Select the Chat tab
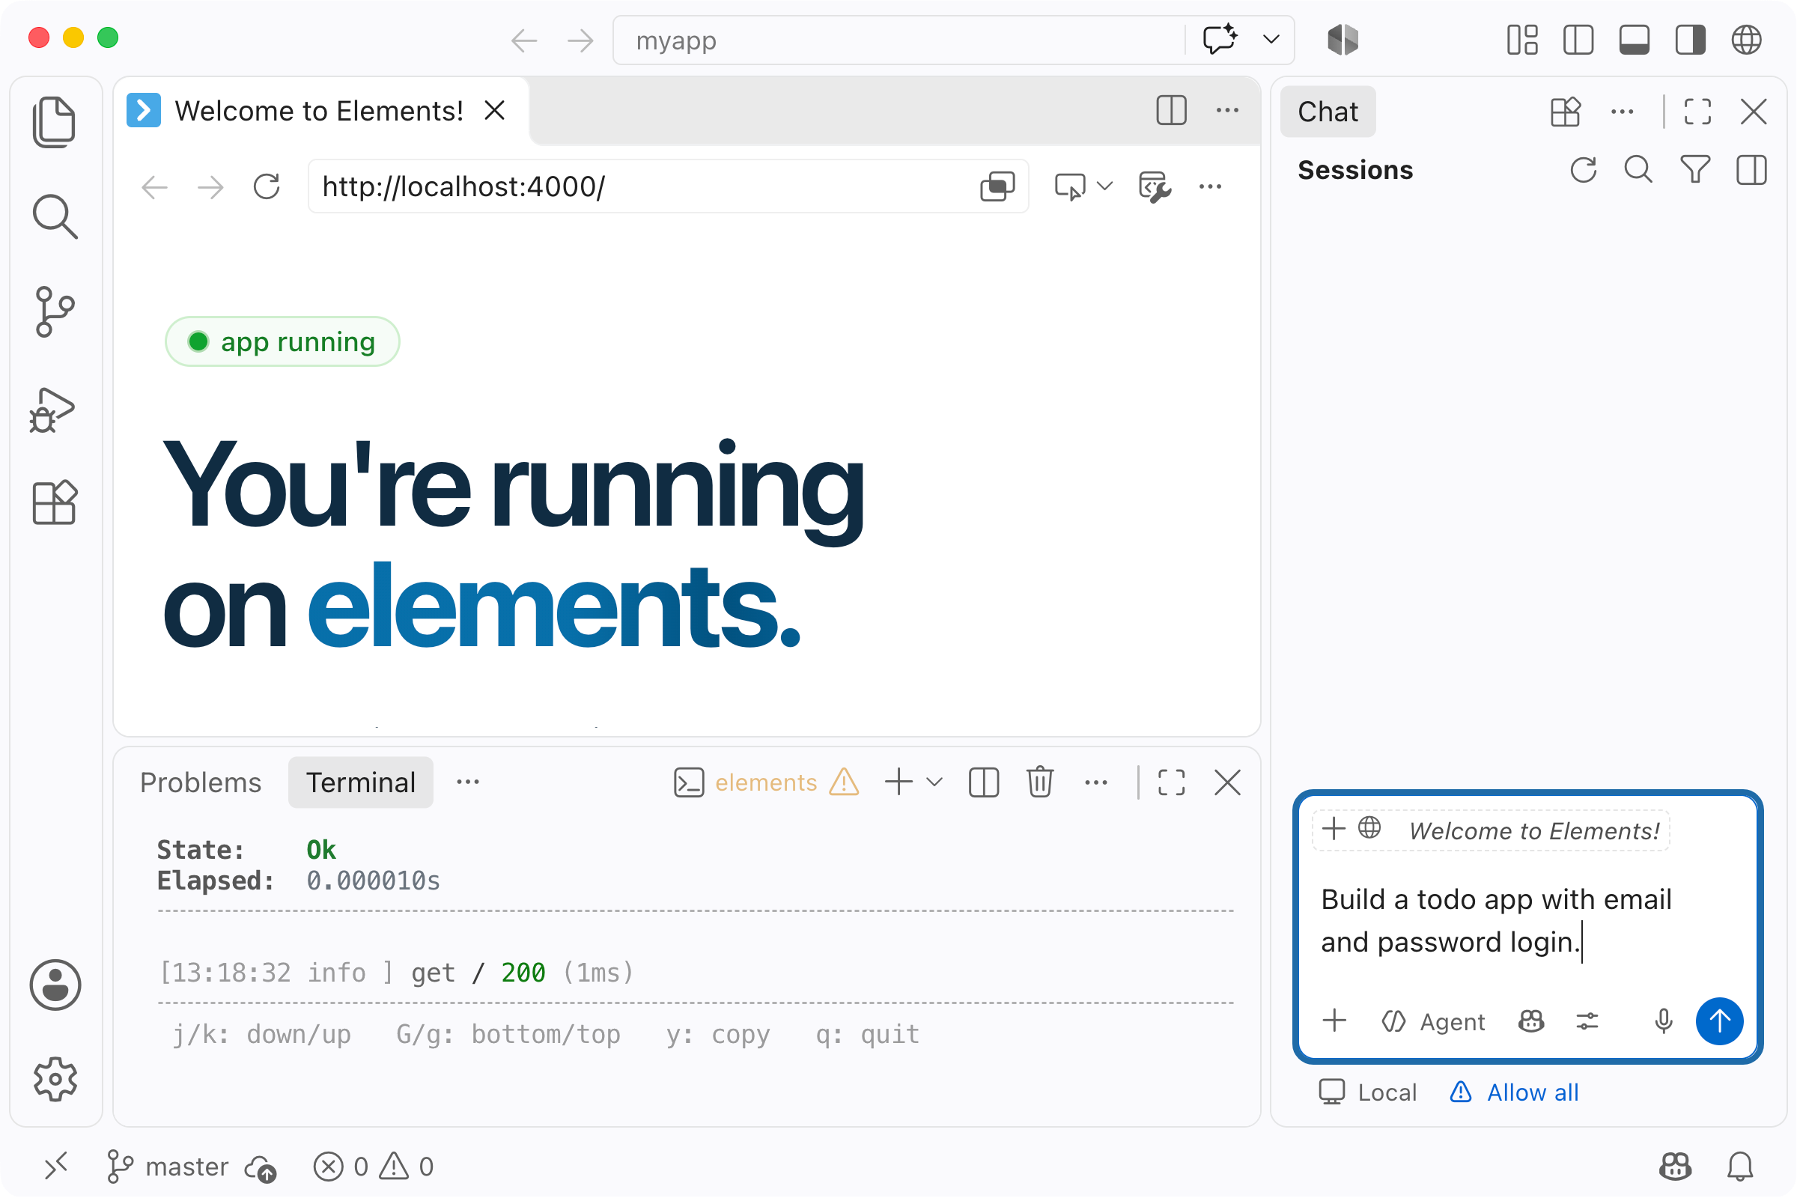The image size is (1797, 1198). click(1328, 112)
